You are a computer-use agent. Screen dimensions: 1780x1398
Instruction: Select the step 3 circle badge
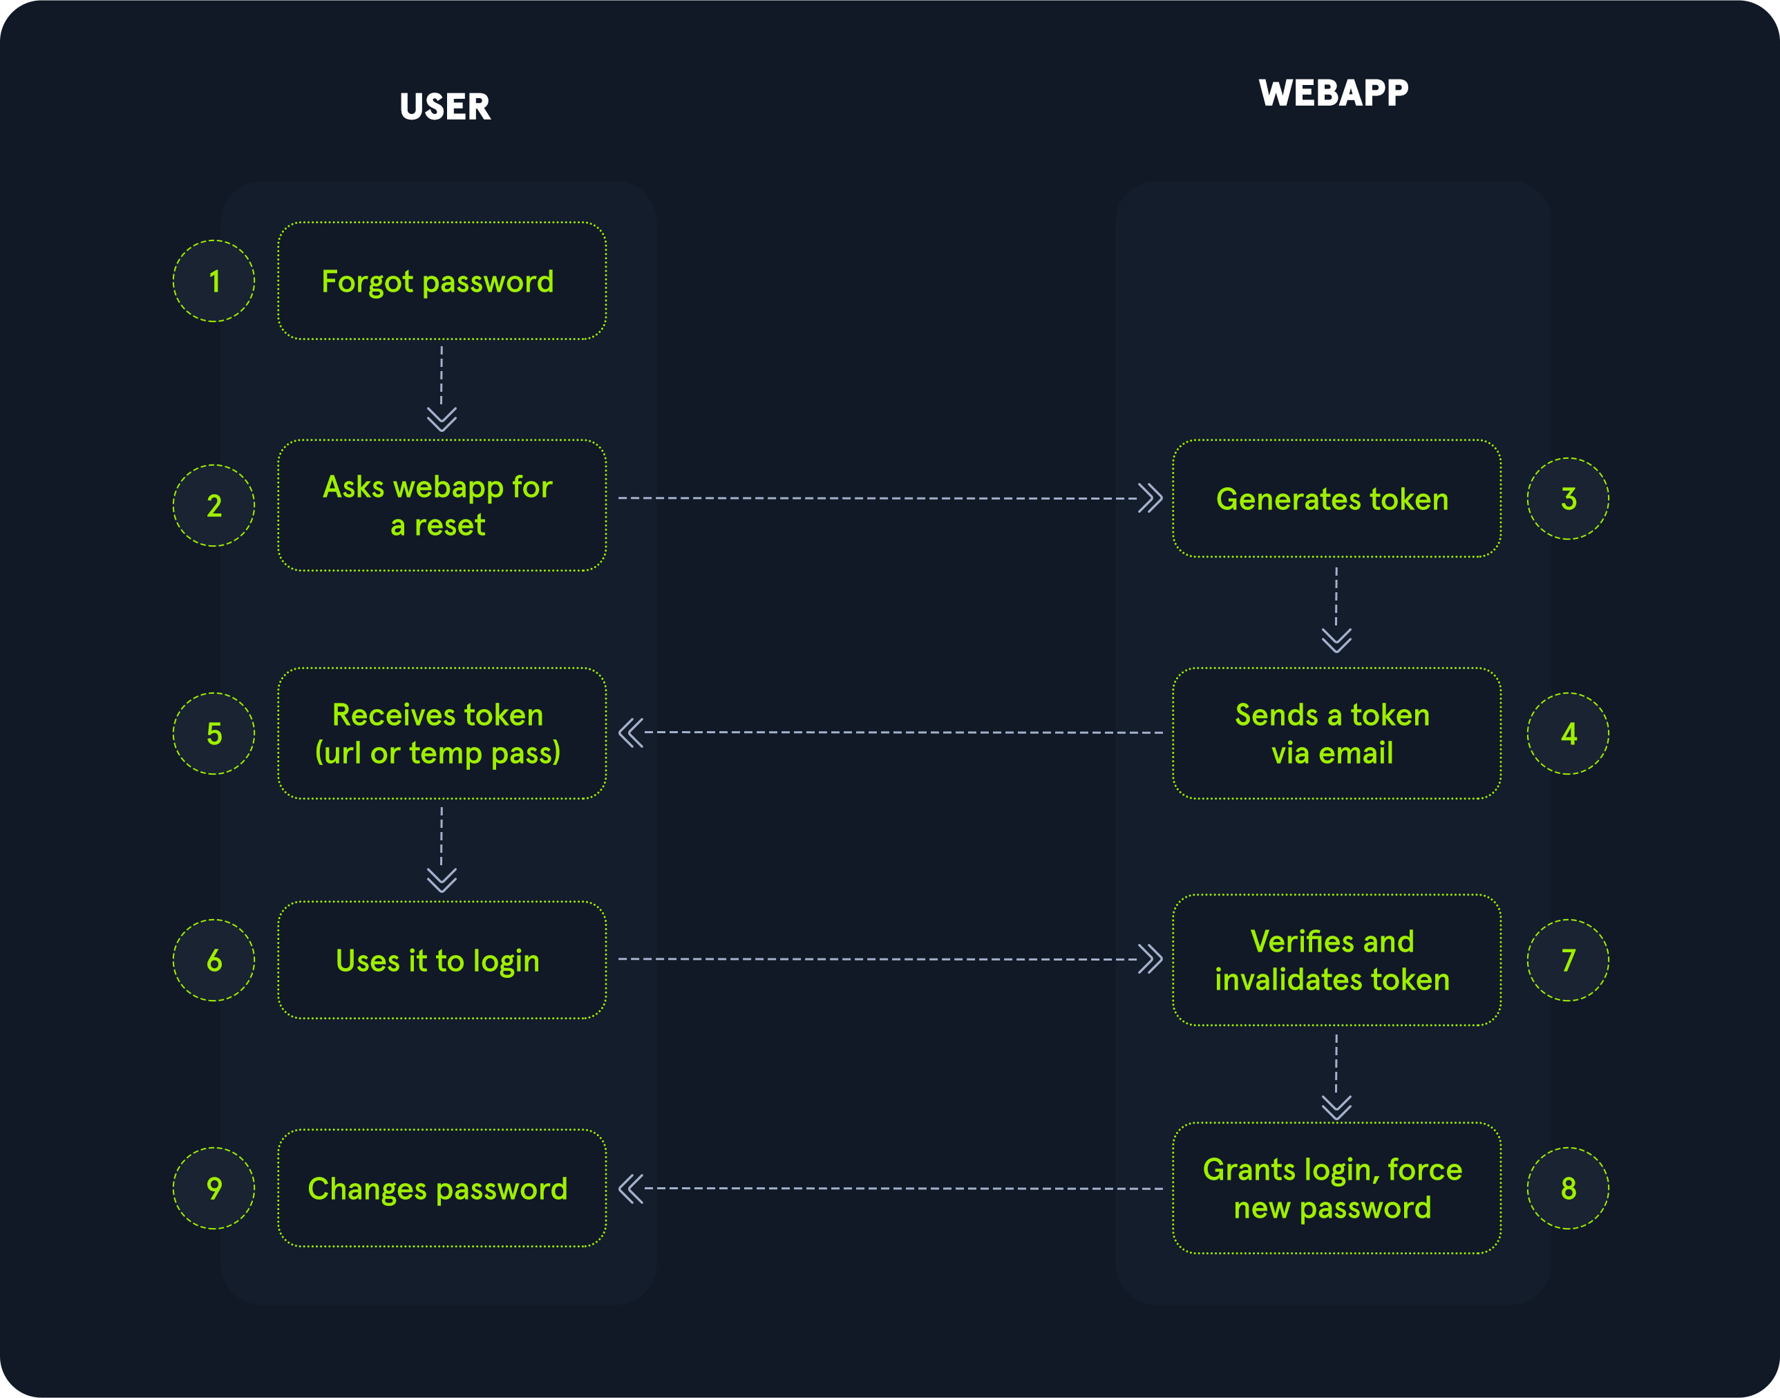click(x=1567, y=498)
